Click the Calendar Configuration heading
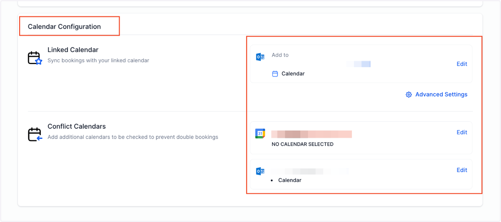The width and height of the screenshot is (501, 222). click(x=64, y=27)
